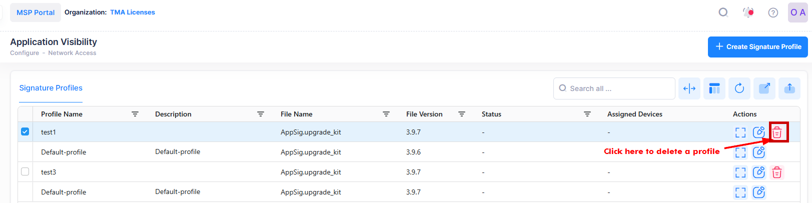Image resolution: width=812 pixels, height=203 pixels.
Task: Click the export arrow toolbar icon
Action: (764, 88)
